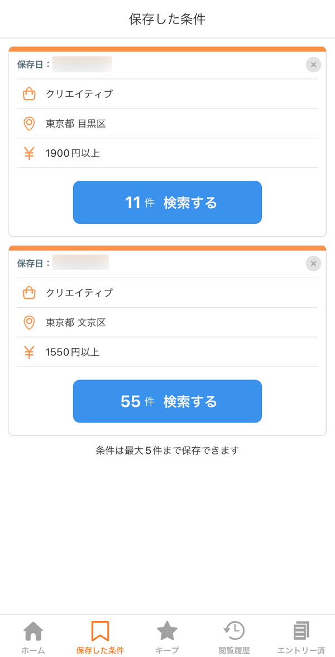The image size is (335, 657).
Task: Select the 東京都 目黒区 location row
Action: pyautogui.click(x=167, y=124)
